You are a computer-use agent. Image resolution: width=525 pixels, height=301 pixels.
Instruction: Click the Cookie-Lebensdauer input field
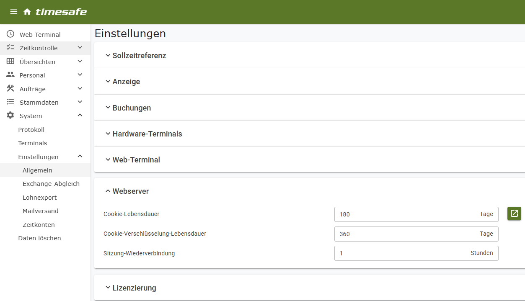click(406, 214)
